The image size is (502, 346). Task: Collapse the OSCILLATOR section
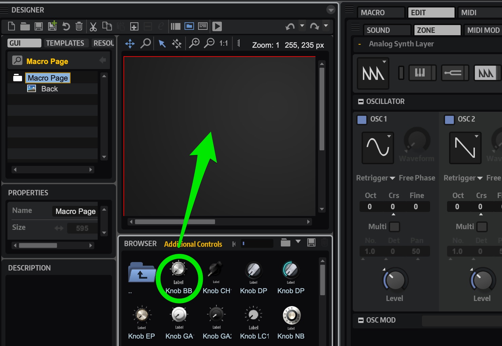(361, 102)
